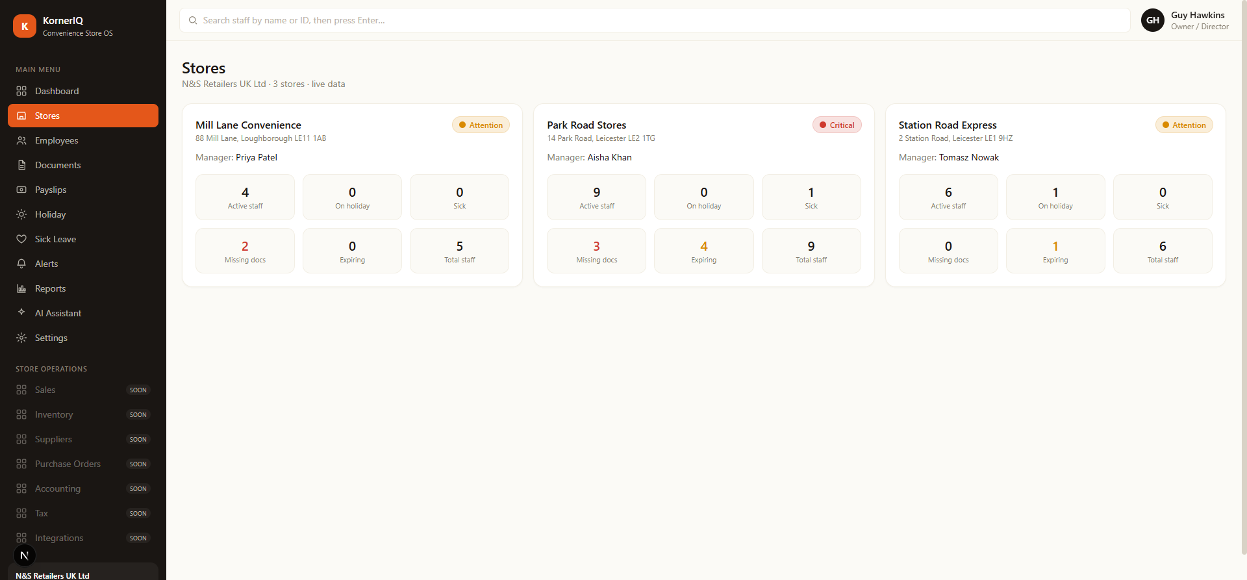Click the Payslips banknote icon
This screenshot has height=580, width=1247.
coord(21,190)
